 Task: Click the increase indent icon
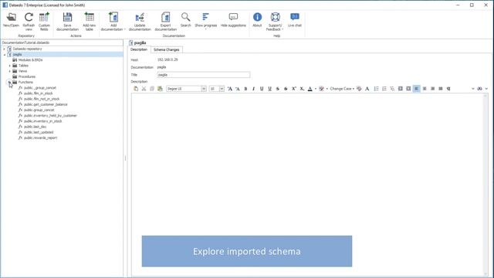(x=408, y=89)
